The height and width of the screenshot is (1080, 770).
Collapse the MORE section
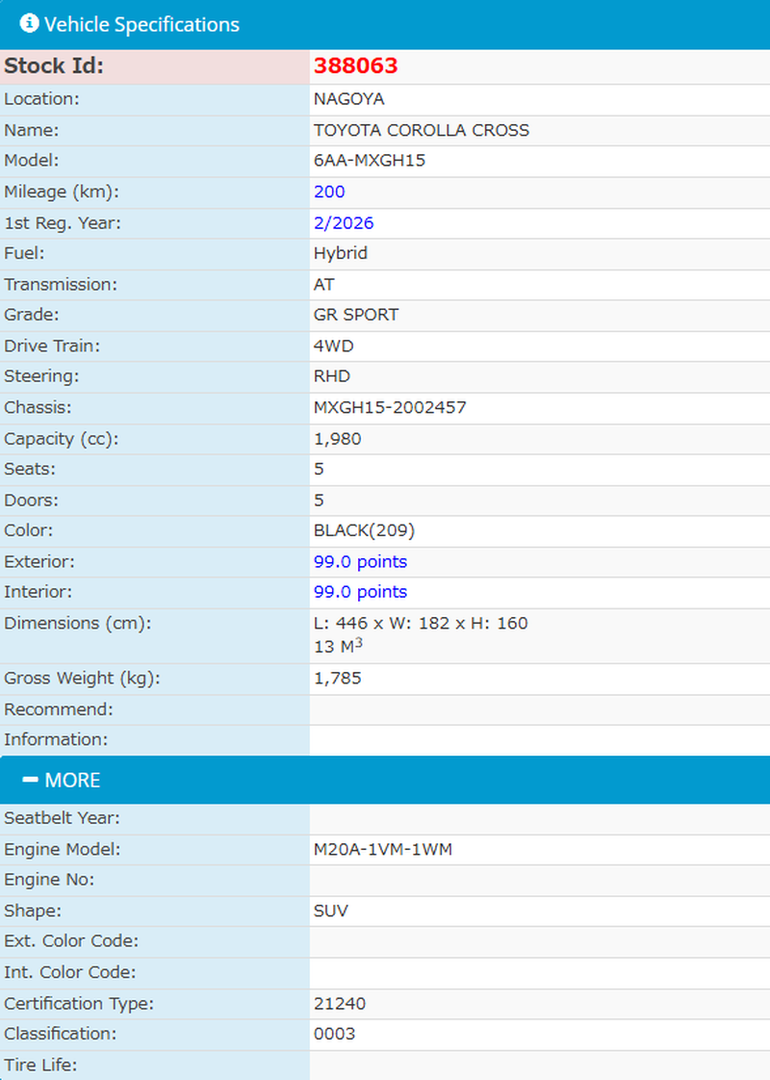point(385,780)
